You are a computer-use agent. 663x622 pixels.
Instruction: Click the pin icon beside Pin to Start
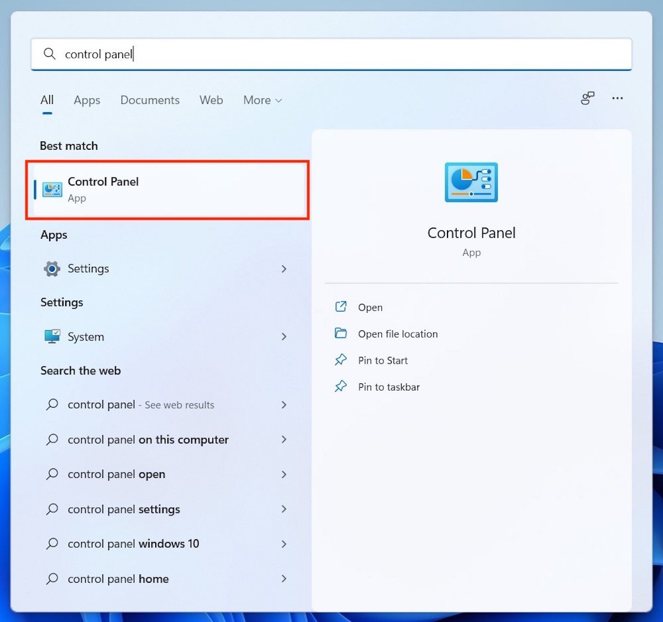[341, 360]
